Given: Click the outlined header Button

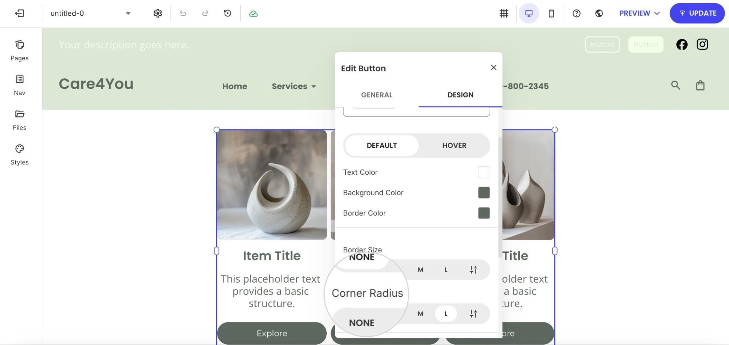Looking at the screenshot, I should coord(602,44).
